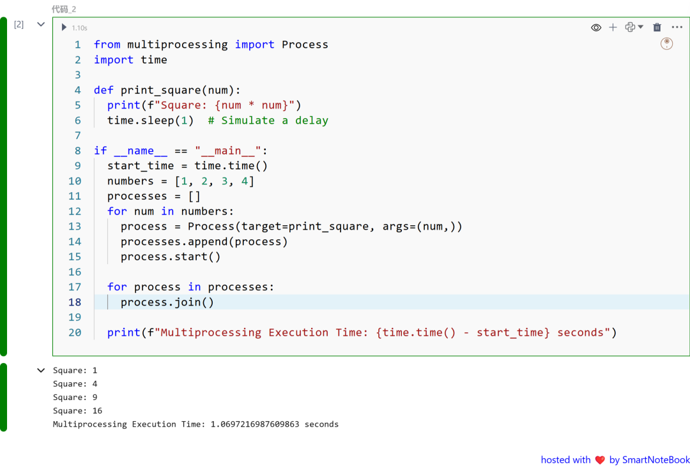Click the green status bar beside the code cell

click(4, 187)
